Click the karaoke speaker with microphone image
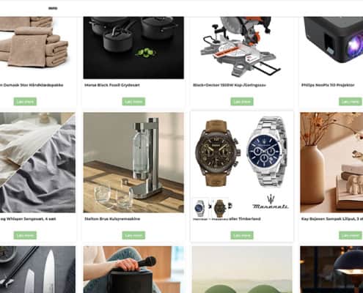 pos(133,270)
